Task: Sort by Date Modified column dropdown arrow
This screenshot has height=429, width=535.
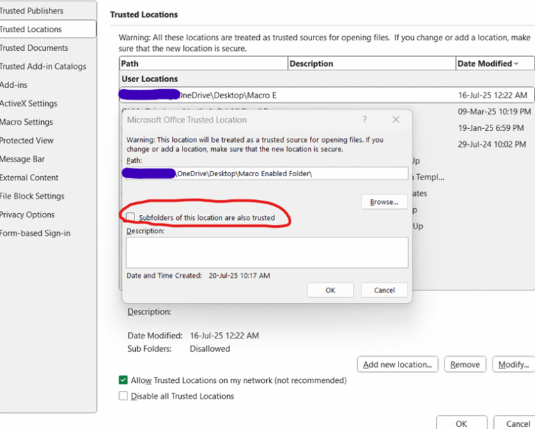Action: [x=516, y=64]
